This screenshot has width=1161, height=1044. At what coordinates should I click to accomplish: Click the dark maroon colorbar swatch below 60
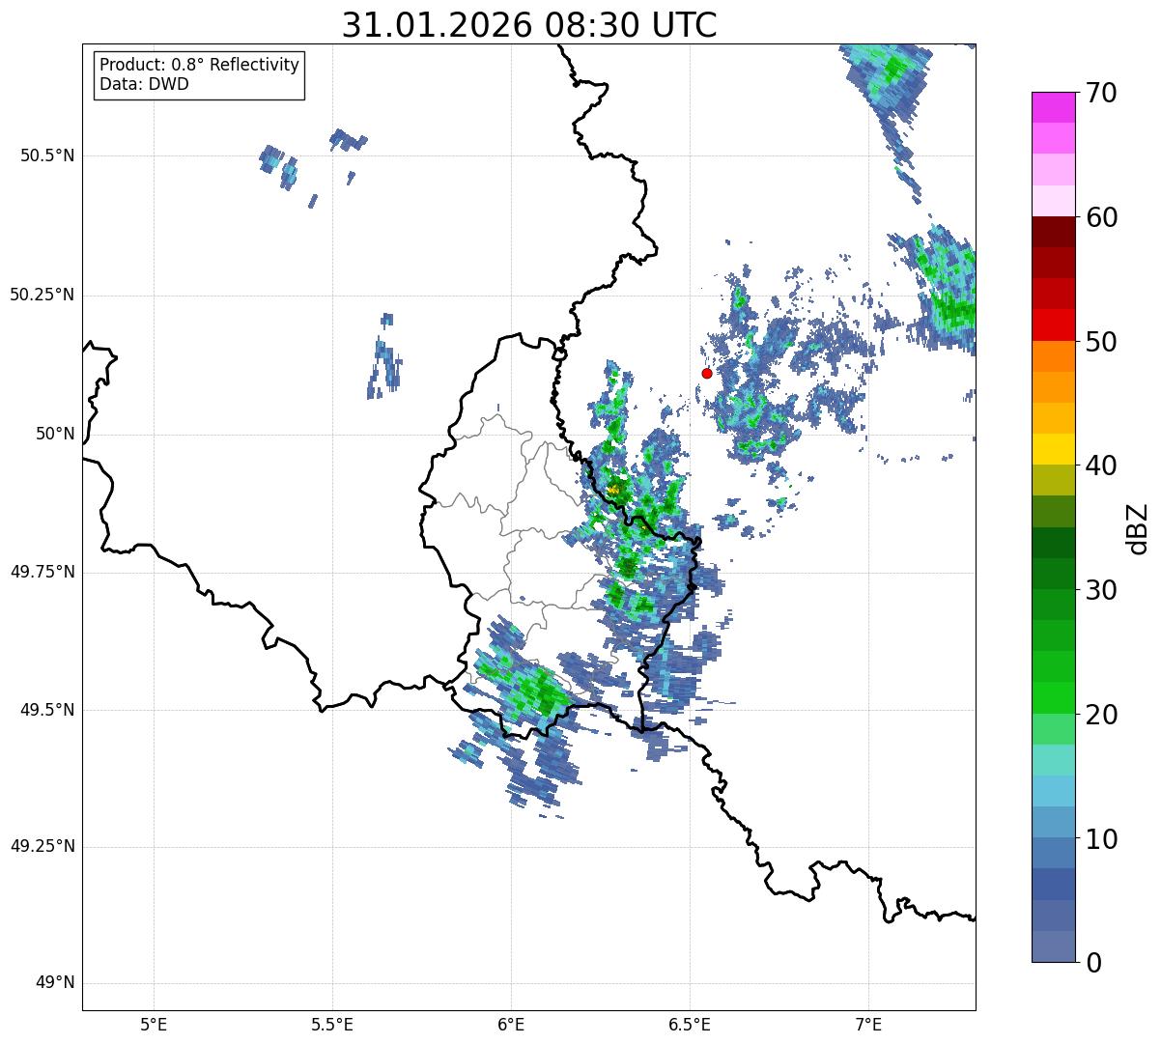pos(1054,232)
